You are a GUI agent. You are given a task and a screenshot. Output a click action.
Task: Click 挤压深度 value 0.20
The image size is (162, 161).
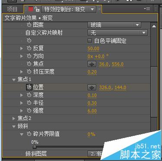click(92, 72)
